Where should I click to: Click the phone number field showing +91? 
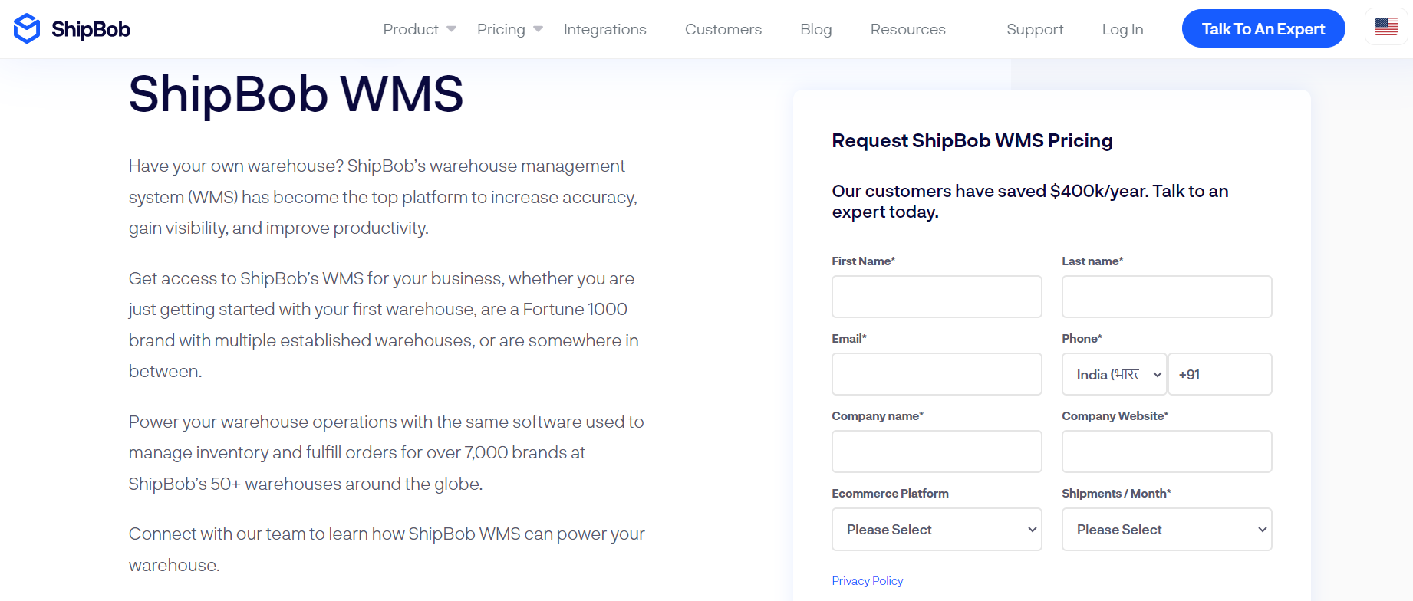click(1220, 374)
